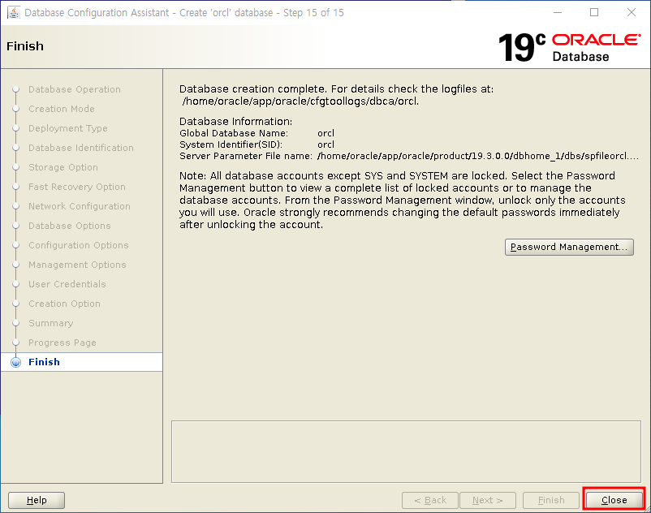
Task: Click Global Database Name value orcl
Action: click(x=326, y=133)
